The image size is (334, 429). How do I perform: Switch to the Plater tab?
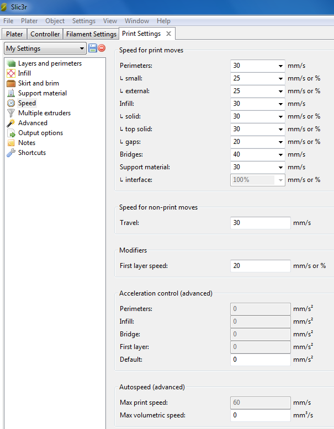[x=14, y=34]
